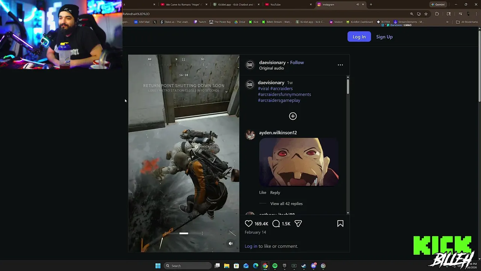The image size is (481, 271).
Task: Click the Log in link below the post date
Action: click(x=251, y=246)
